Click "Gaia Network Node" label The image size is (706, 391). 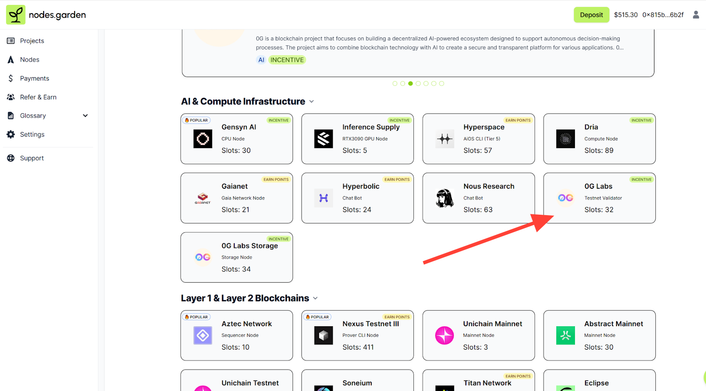[x=243, y=198]
